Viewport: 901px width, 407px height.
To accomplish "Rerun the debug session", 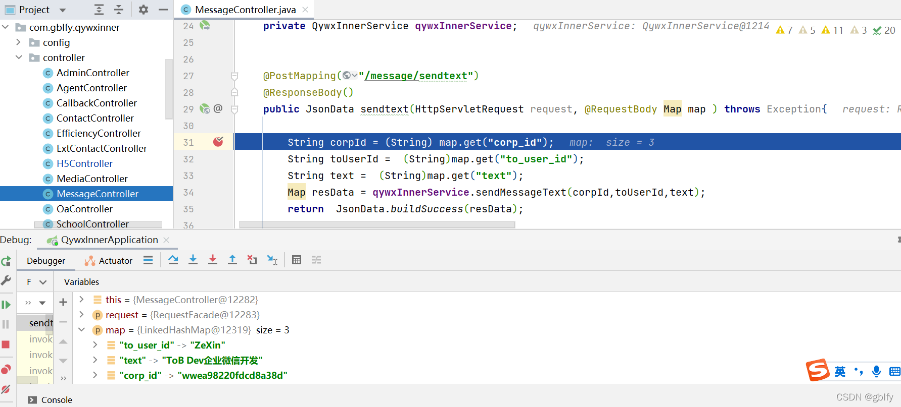I will (6, 261).
